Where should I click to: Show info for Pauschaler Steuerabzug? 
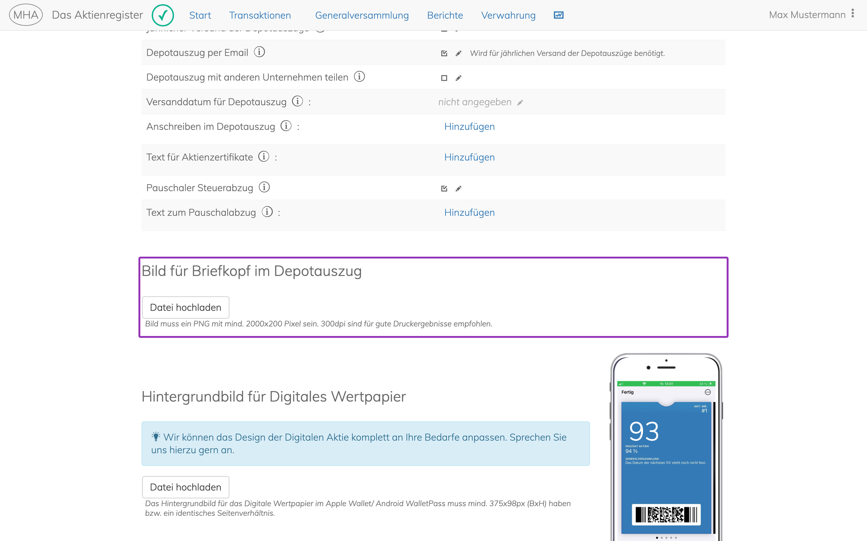point(264,187)
